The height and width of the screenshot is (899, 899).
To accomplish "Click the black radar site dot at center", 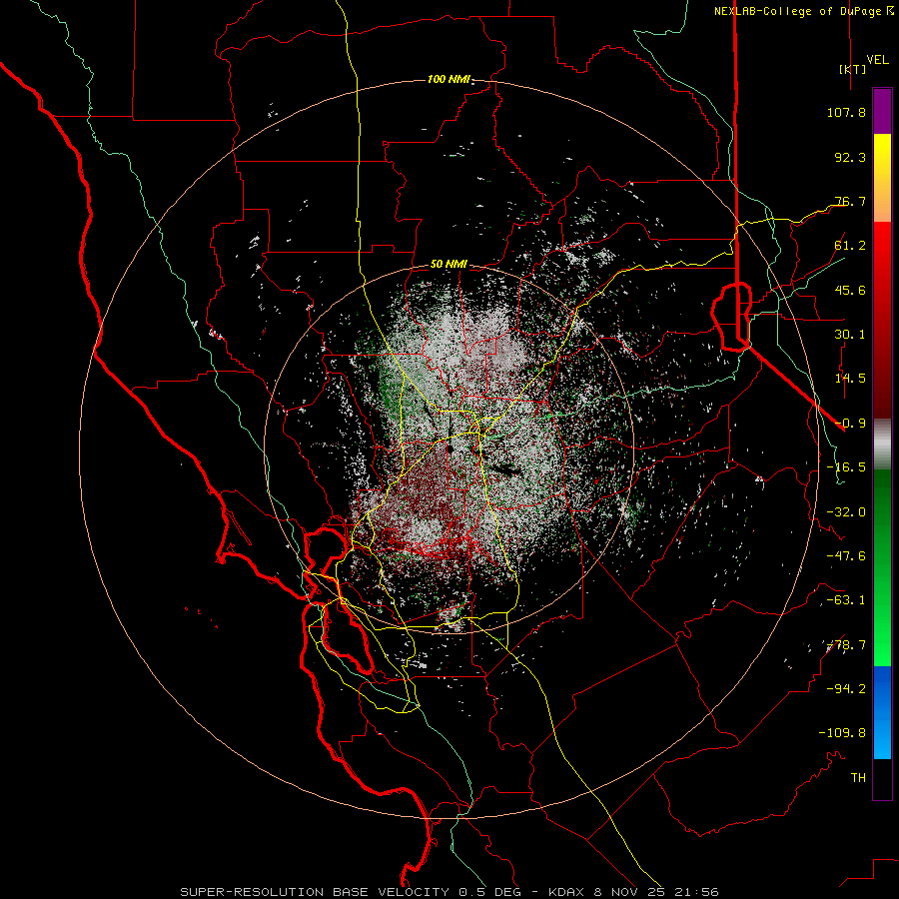I will pyautogui.click(x=450, y=449).
